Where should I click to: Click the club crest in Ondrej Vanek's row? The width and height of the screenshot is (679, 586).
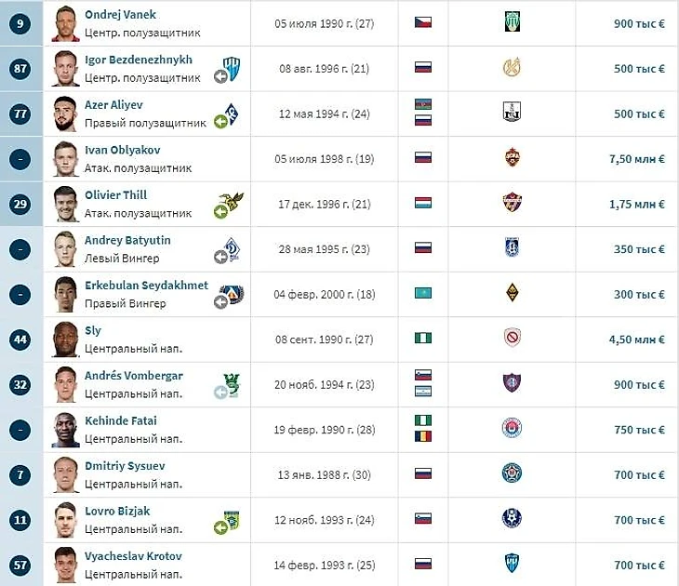(x=511, y=23)
